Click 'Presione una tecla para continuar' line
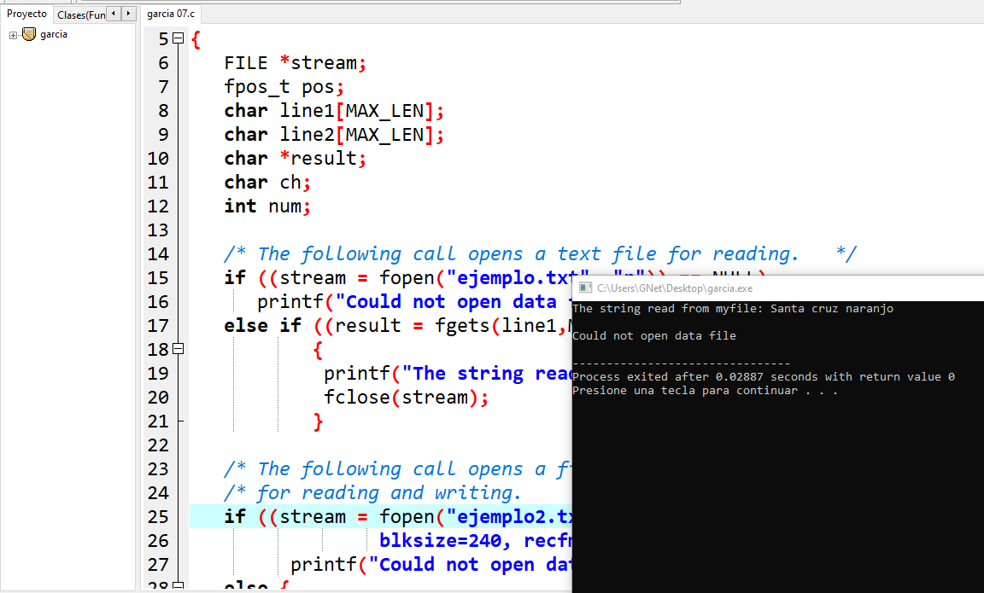 (705, 391)
